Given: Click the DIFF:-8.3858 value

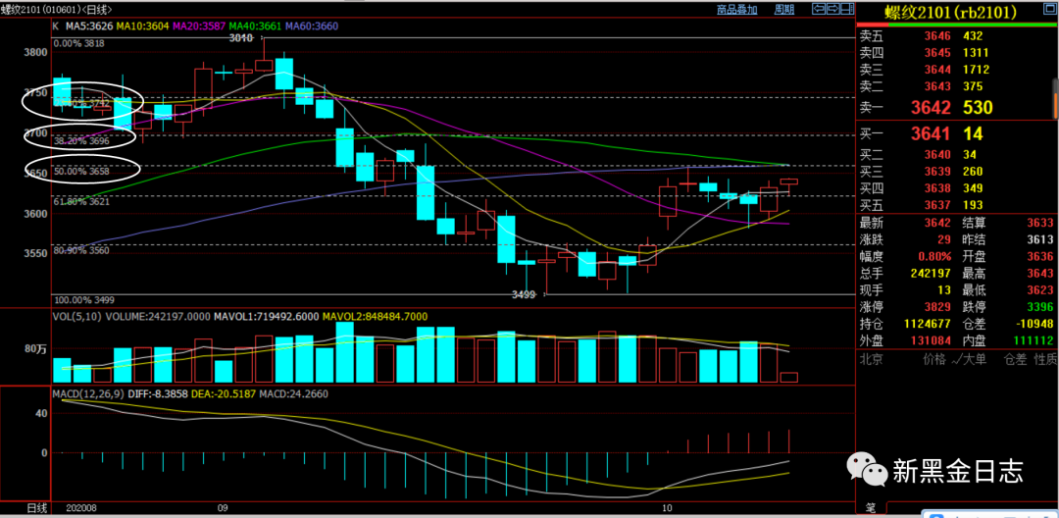Looking at the screenshot, I should (160, 393).
